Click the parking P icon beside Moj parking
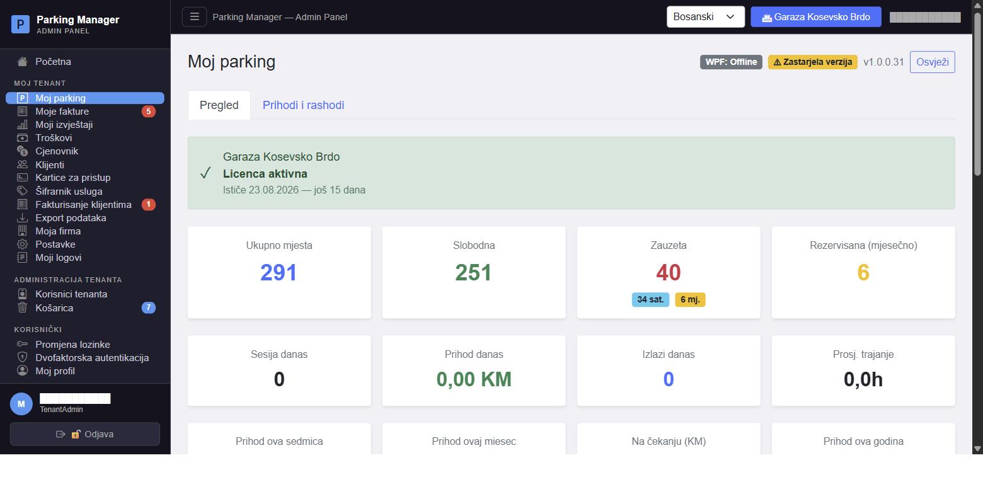Image resolution: width=983 pixels, height=494 pixels. (x=23, y=98)
